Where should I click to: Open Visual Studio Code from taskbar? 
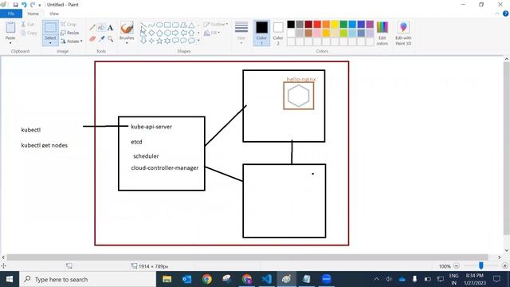266,279
